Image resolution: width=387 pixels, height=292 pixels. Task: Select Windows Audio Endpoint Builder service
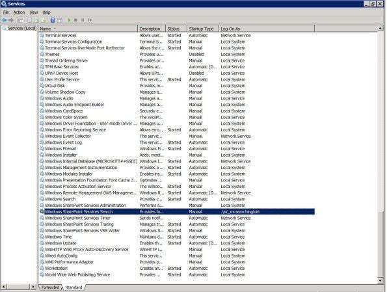pyautogui.click(x=177, y=105)
